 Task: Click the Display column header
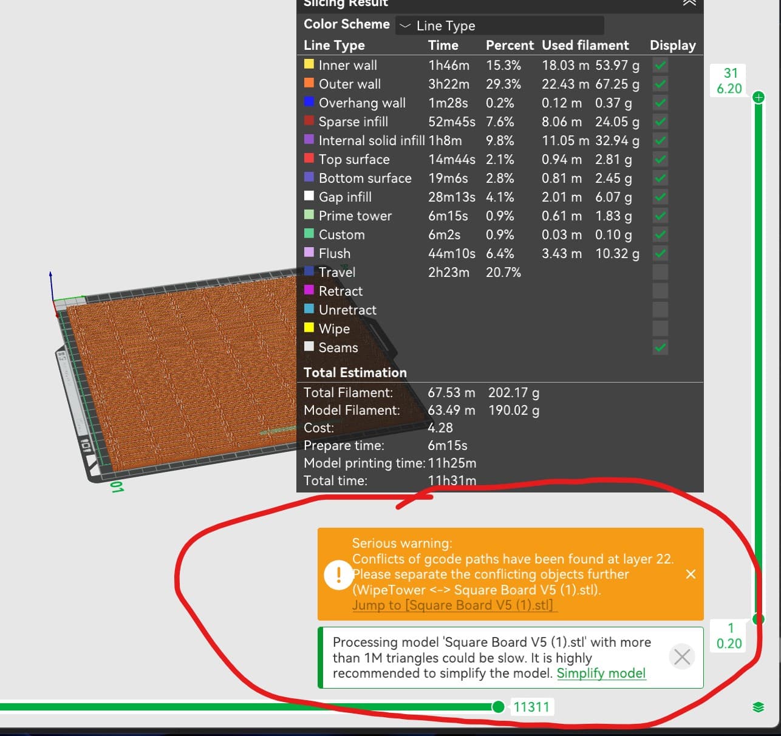(673, 45)
